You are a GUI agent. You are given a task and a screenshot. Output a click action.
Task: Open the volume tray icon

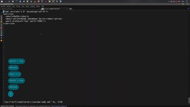coord(174,1)
